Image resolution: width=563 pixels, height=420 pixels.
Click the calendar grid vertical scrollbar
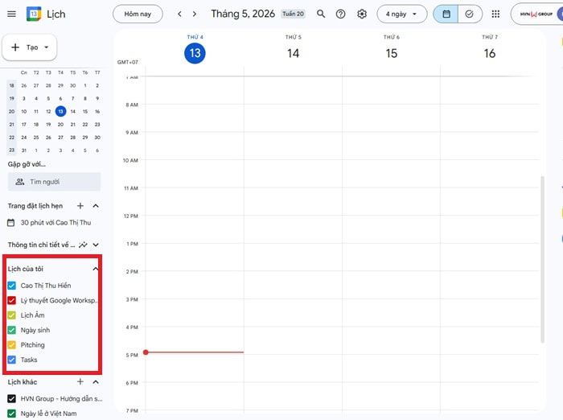[543, 259]
